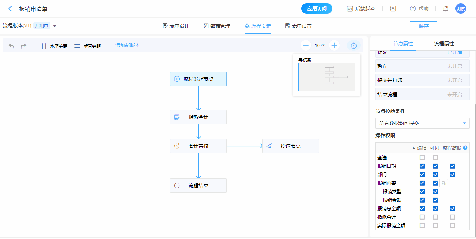The width and height of the screenshot is (476, 239).
Task: Click the 添加新版本 link
Action: [x=128, y=45]
